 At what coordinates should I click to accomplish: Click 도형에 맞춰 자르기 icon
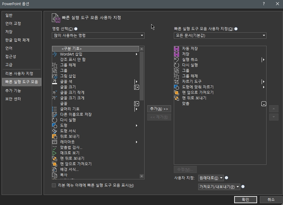tap(177, 87)
